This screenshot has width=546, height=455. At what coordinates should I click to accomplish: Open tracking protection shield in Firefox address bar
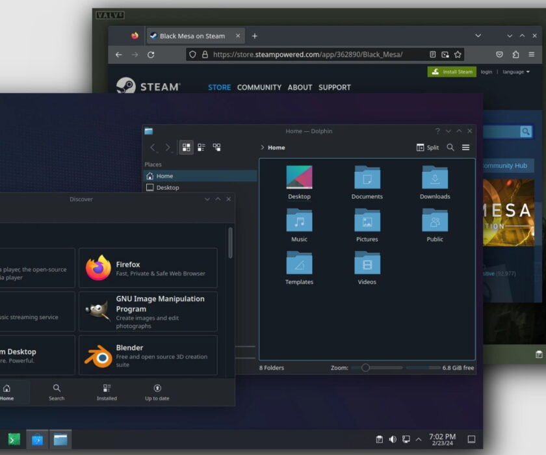(192, 55)
